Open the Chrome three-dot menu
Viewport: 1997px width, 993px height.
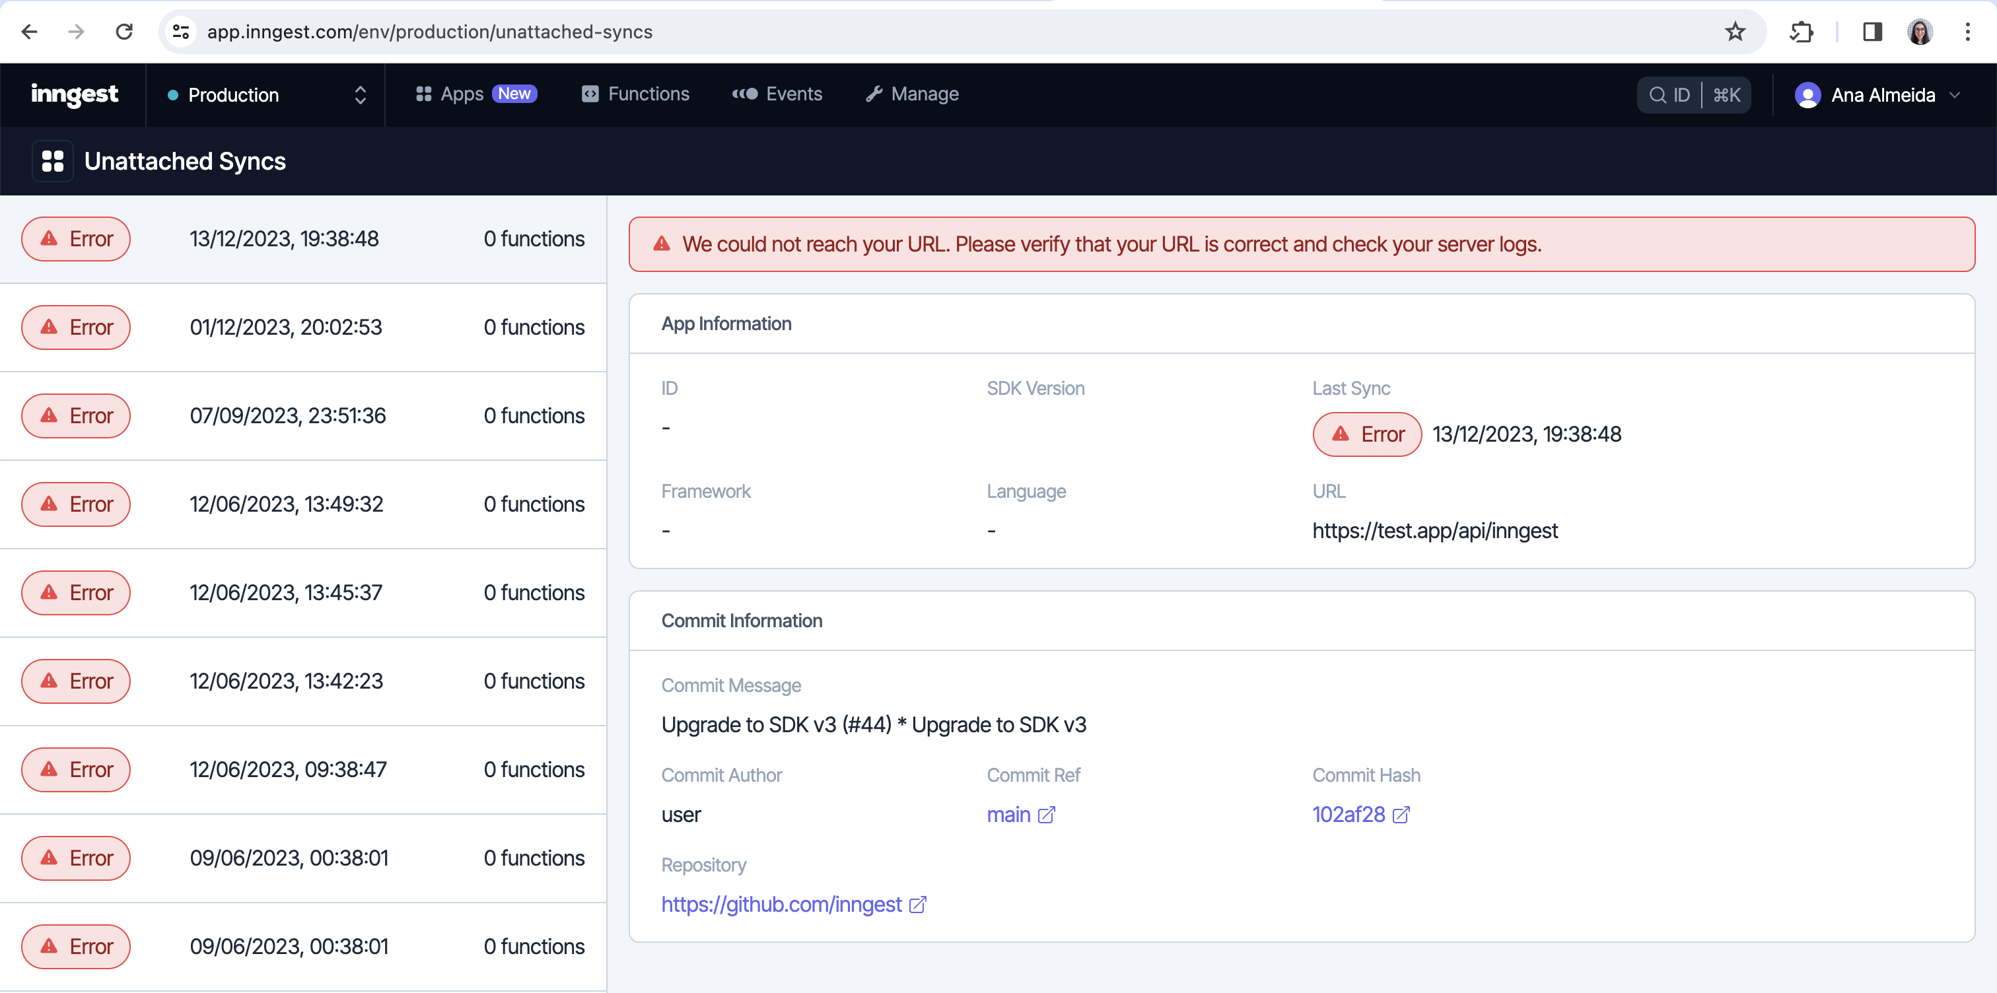(x=1967, y=32)
